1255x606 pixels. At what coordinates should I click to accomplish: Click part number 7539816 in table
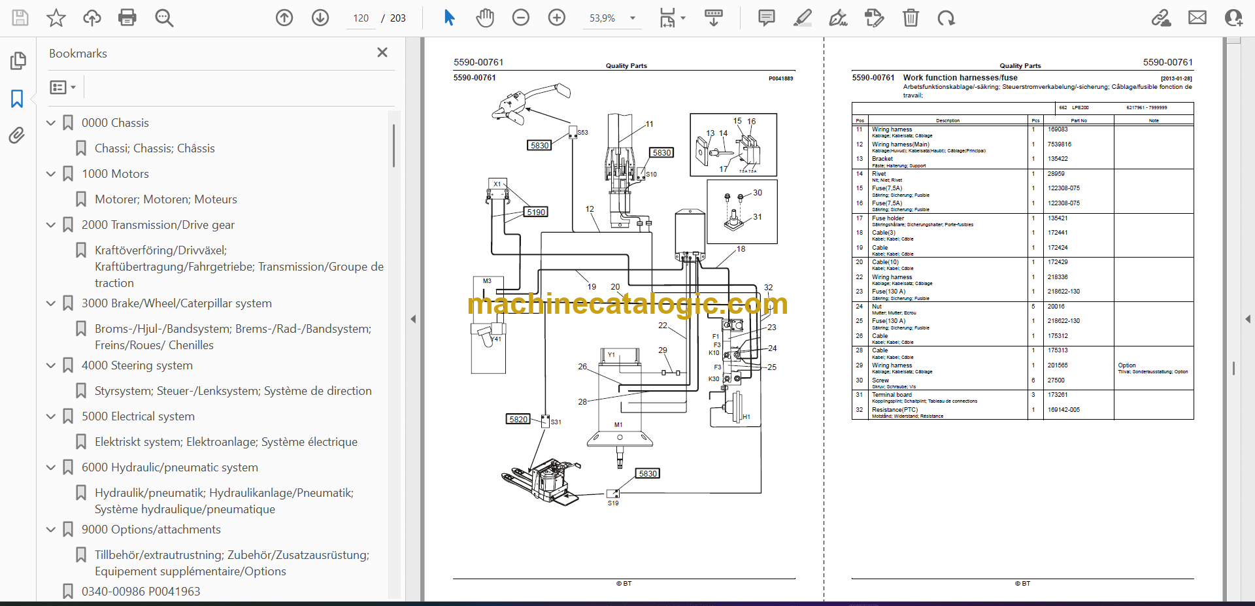click(1060, 144)
